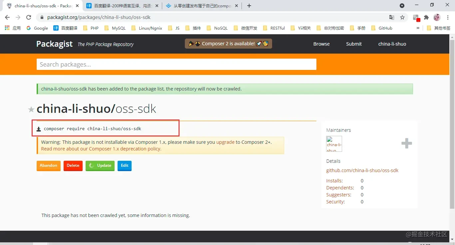Open the Browse menu item
455x245 pixels.
click(x=321, y=44)
